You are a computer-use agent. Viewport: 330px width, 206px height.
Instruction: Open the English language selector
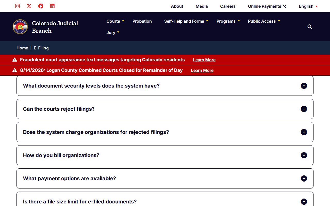tap(308, 6)
